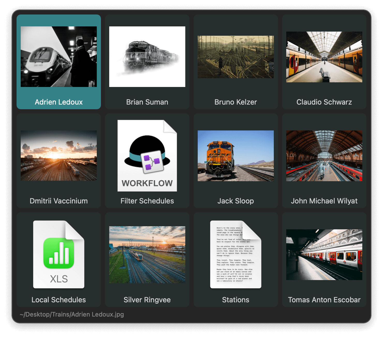
Task: Click the 'Stations' file name label
Action: click(x=235, y=300)
